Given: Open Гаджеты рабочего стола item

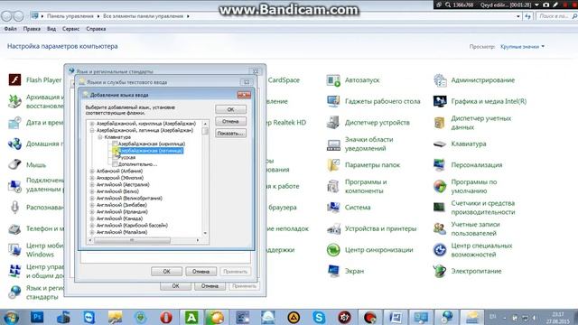Looking at the screenshot, I should point(373,101).
